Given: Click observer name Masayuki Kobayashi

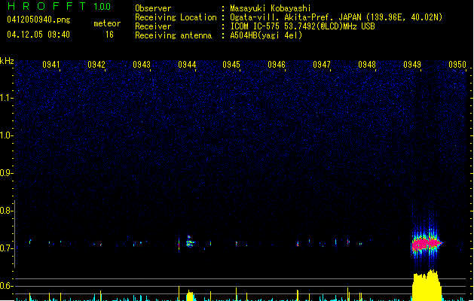Looking at the screenshot, I should 271,8.
